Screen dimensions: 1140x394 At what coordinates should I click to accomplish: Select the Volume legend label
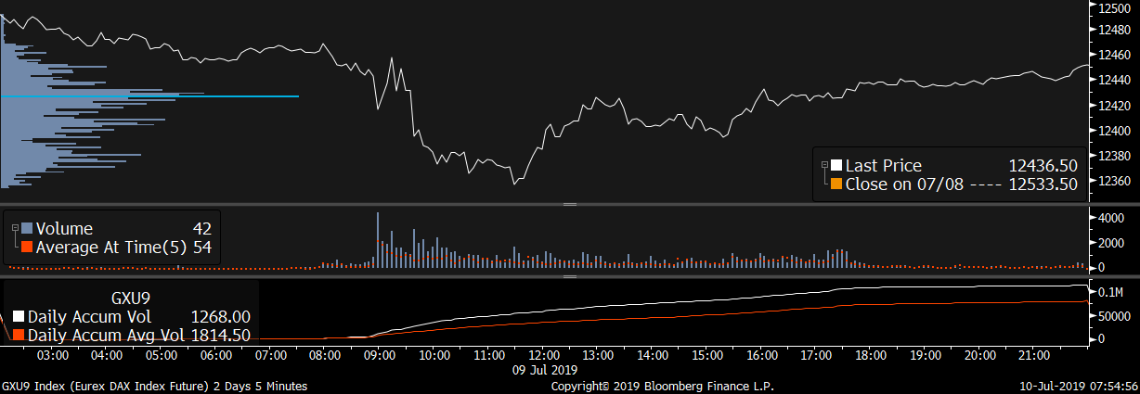point(64,229)
